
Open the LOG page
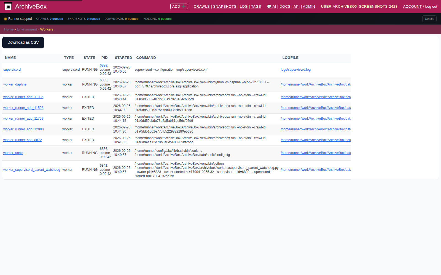pyautogui.click(x=244, y=7)
